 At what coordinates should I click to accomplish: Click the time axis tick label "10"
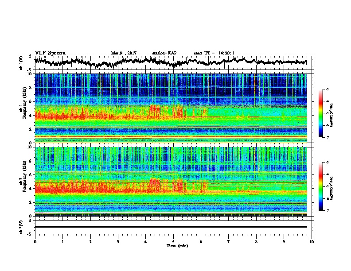(312, 241)
